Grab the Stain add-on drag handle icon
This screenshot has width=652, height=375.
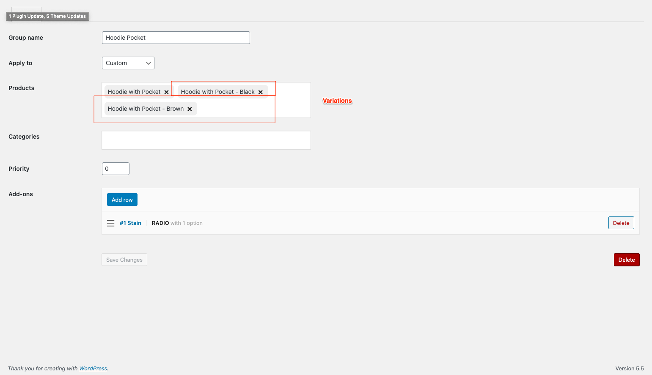coord(110,223)
